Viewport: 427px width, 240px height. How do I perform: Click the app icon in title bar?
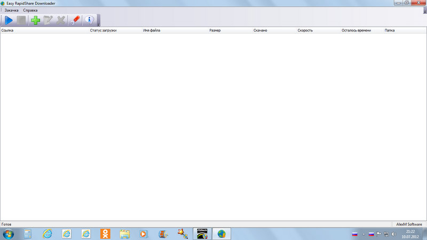pos(3,3)
